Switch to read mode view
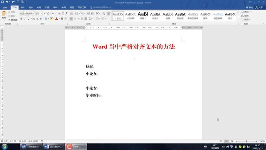Screen dimensions: 266x150 tap(221, 141)
